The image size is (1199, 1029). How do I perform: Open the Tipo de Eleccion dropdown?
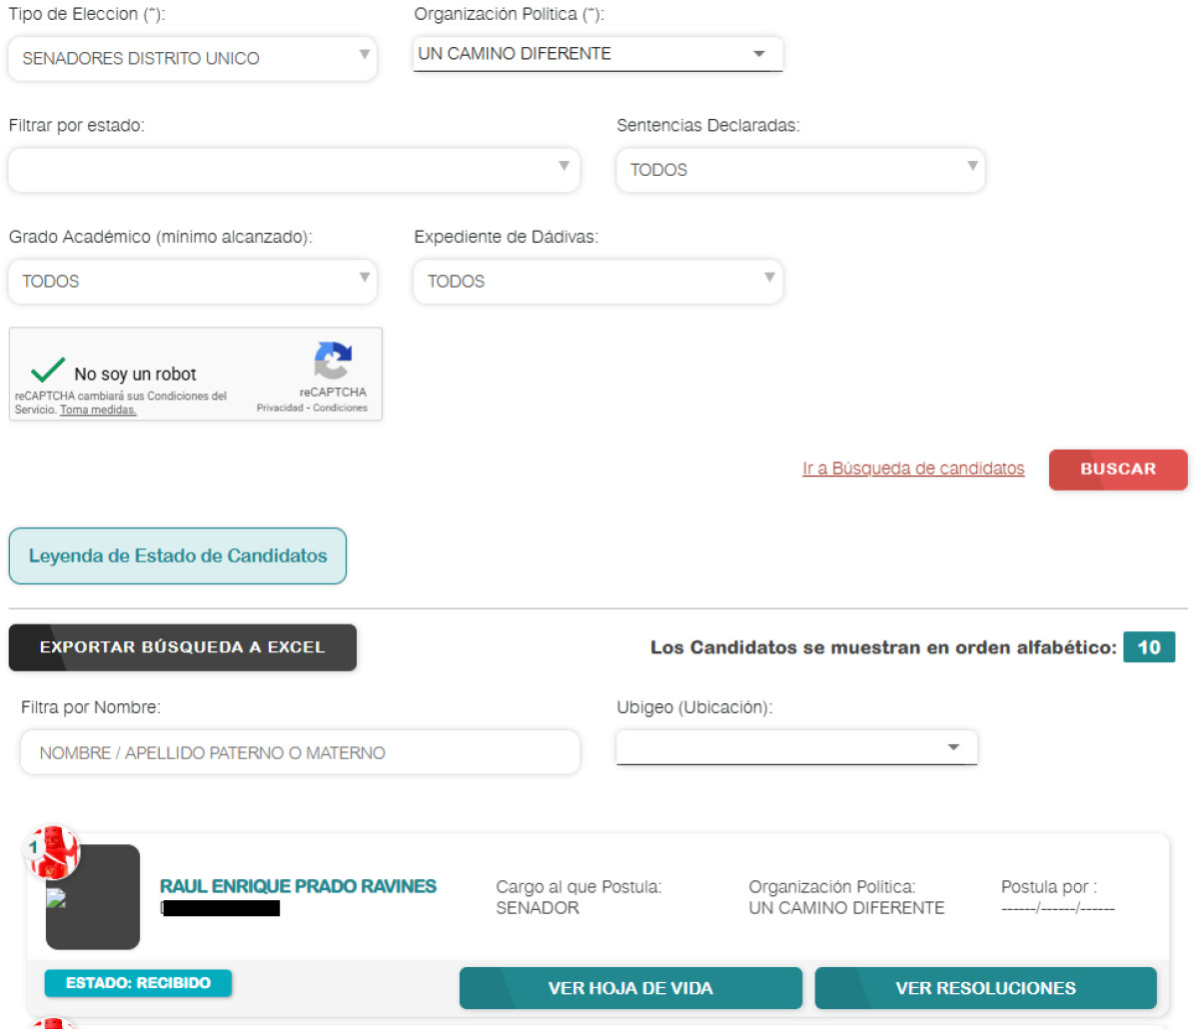click(192, 58)
